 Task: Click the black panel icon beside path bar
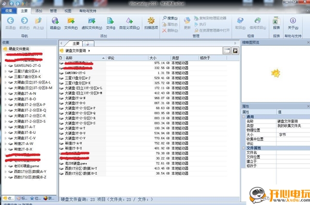[x=235, y=50]
